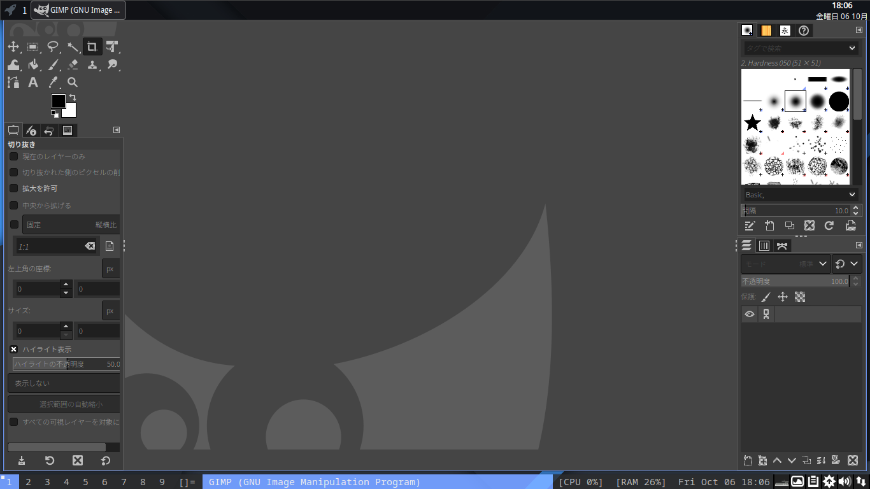Open the px unit dropdown for サイズ

coord(111,311)
